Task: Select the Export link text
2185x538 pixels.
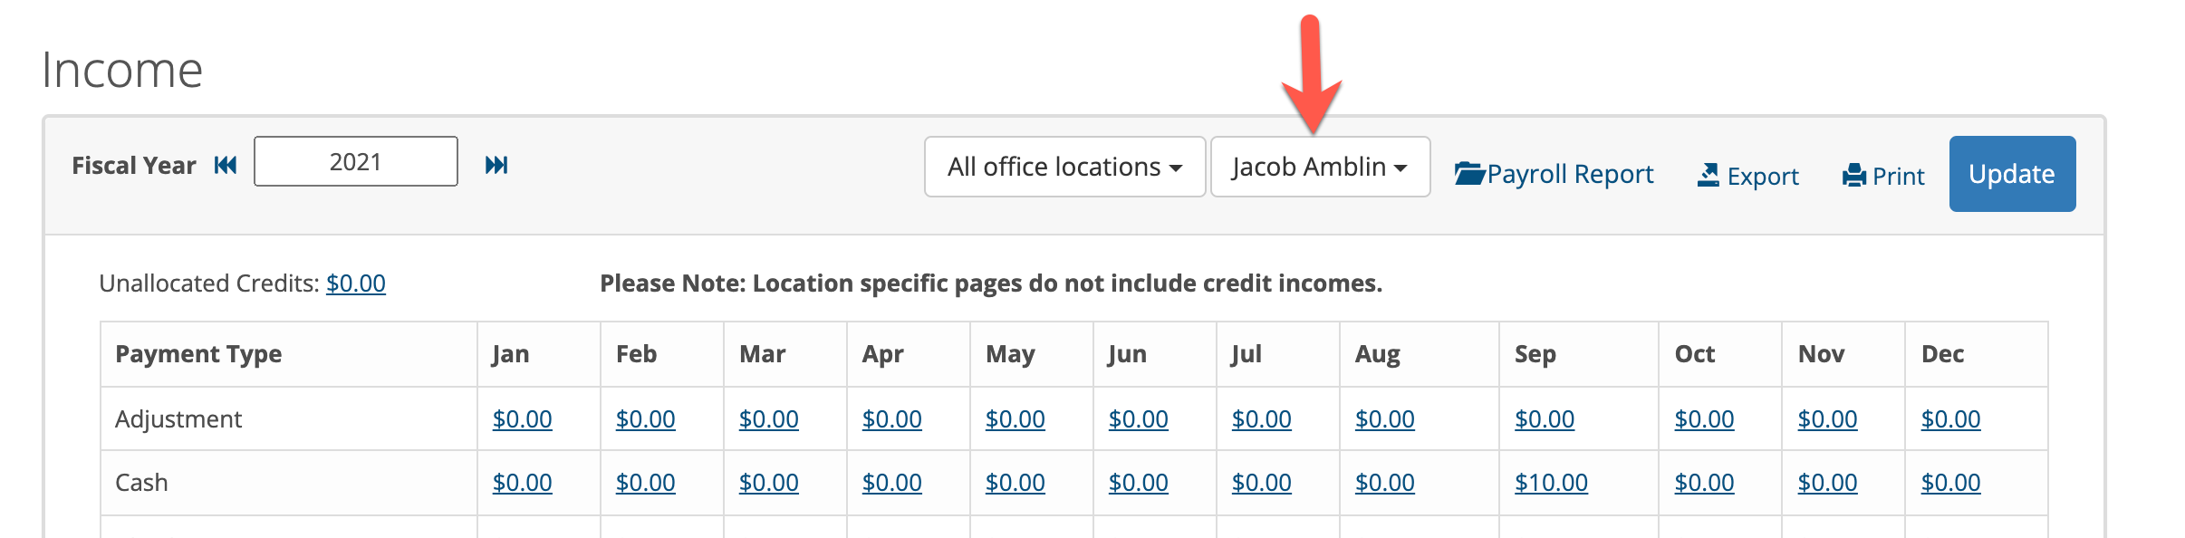Action: (x=1763, y=176)
